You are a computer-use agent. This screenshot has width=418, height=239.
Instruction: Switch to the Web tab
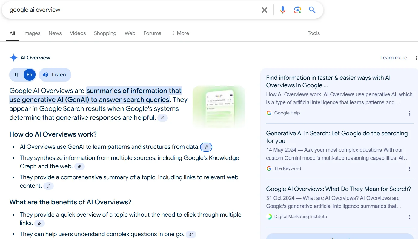(x=130, y=33)
